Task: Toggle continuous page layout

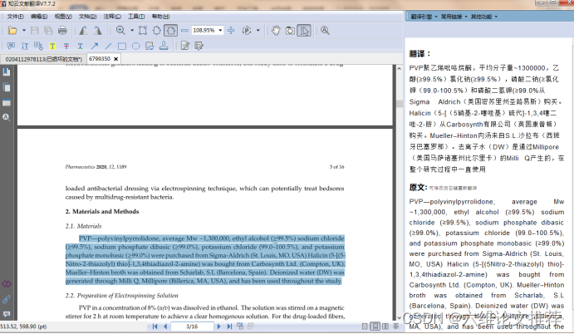Action: [x=375, y=327]
